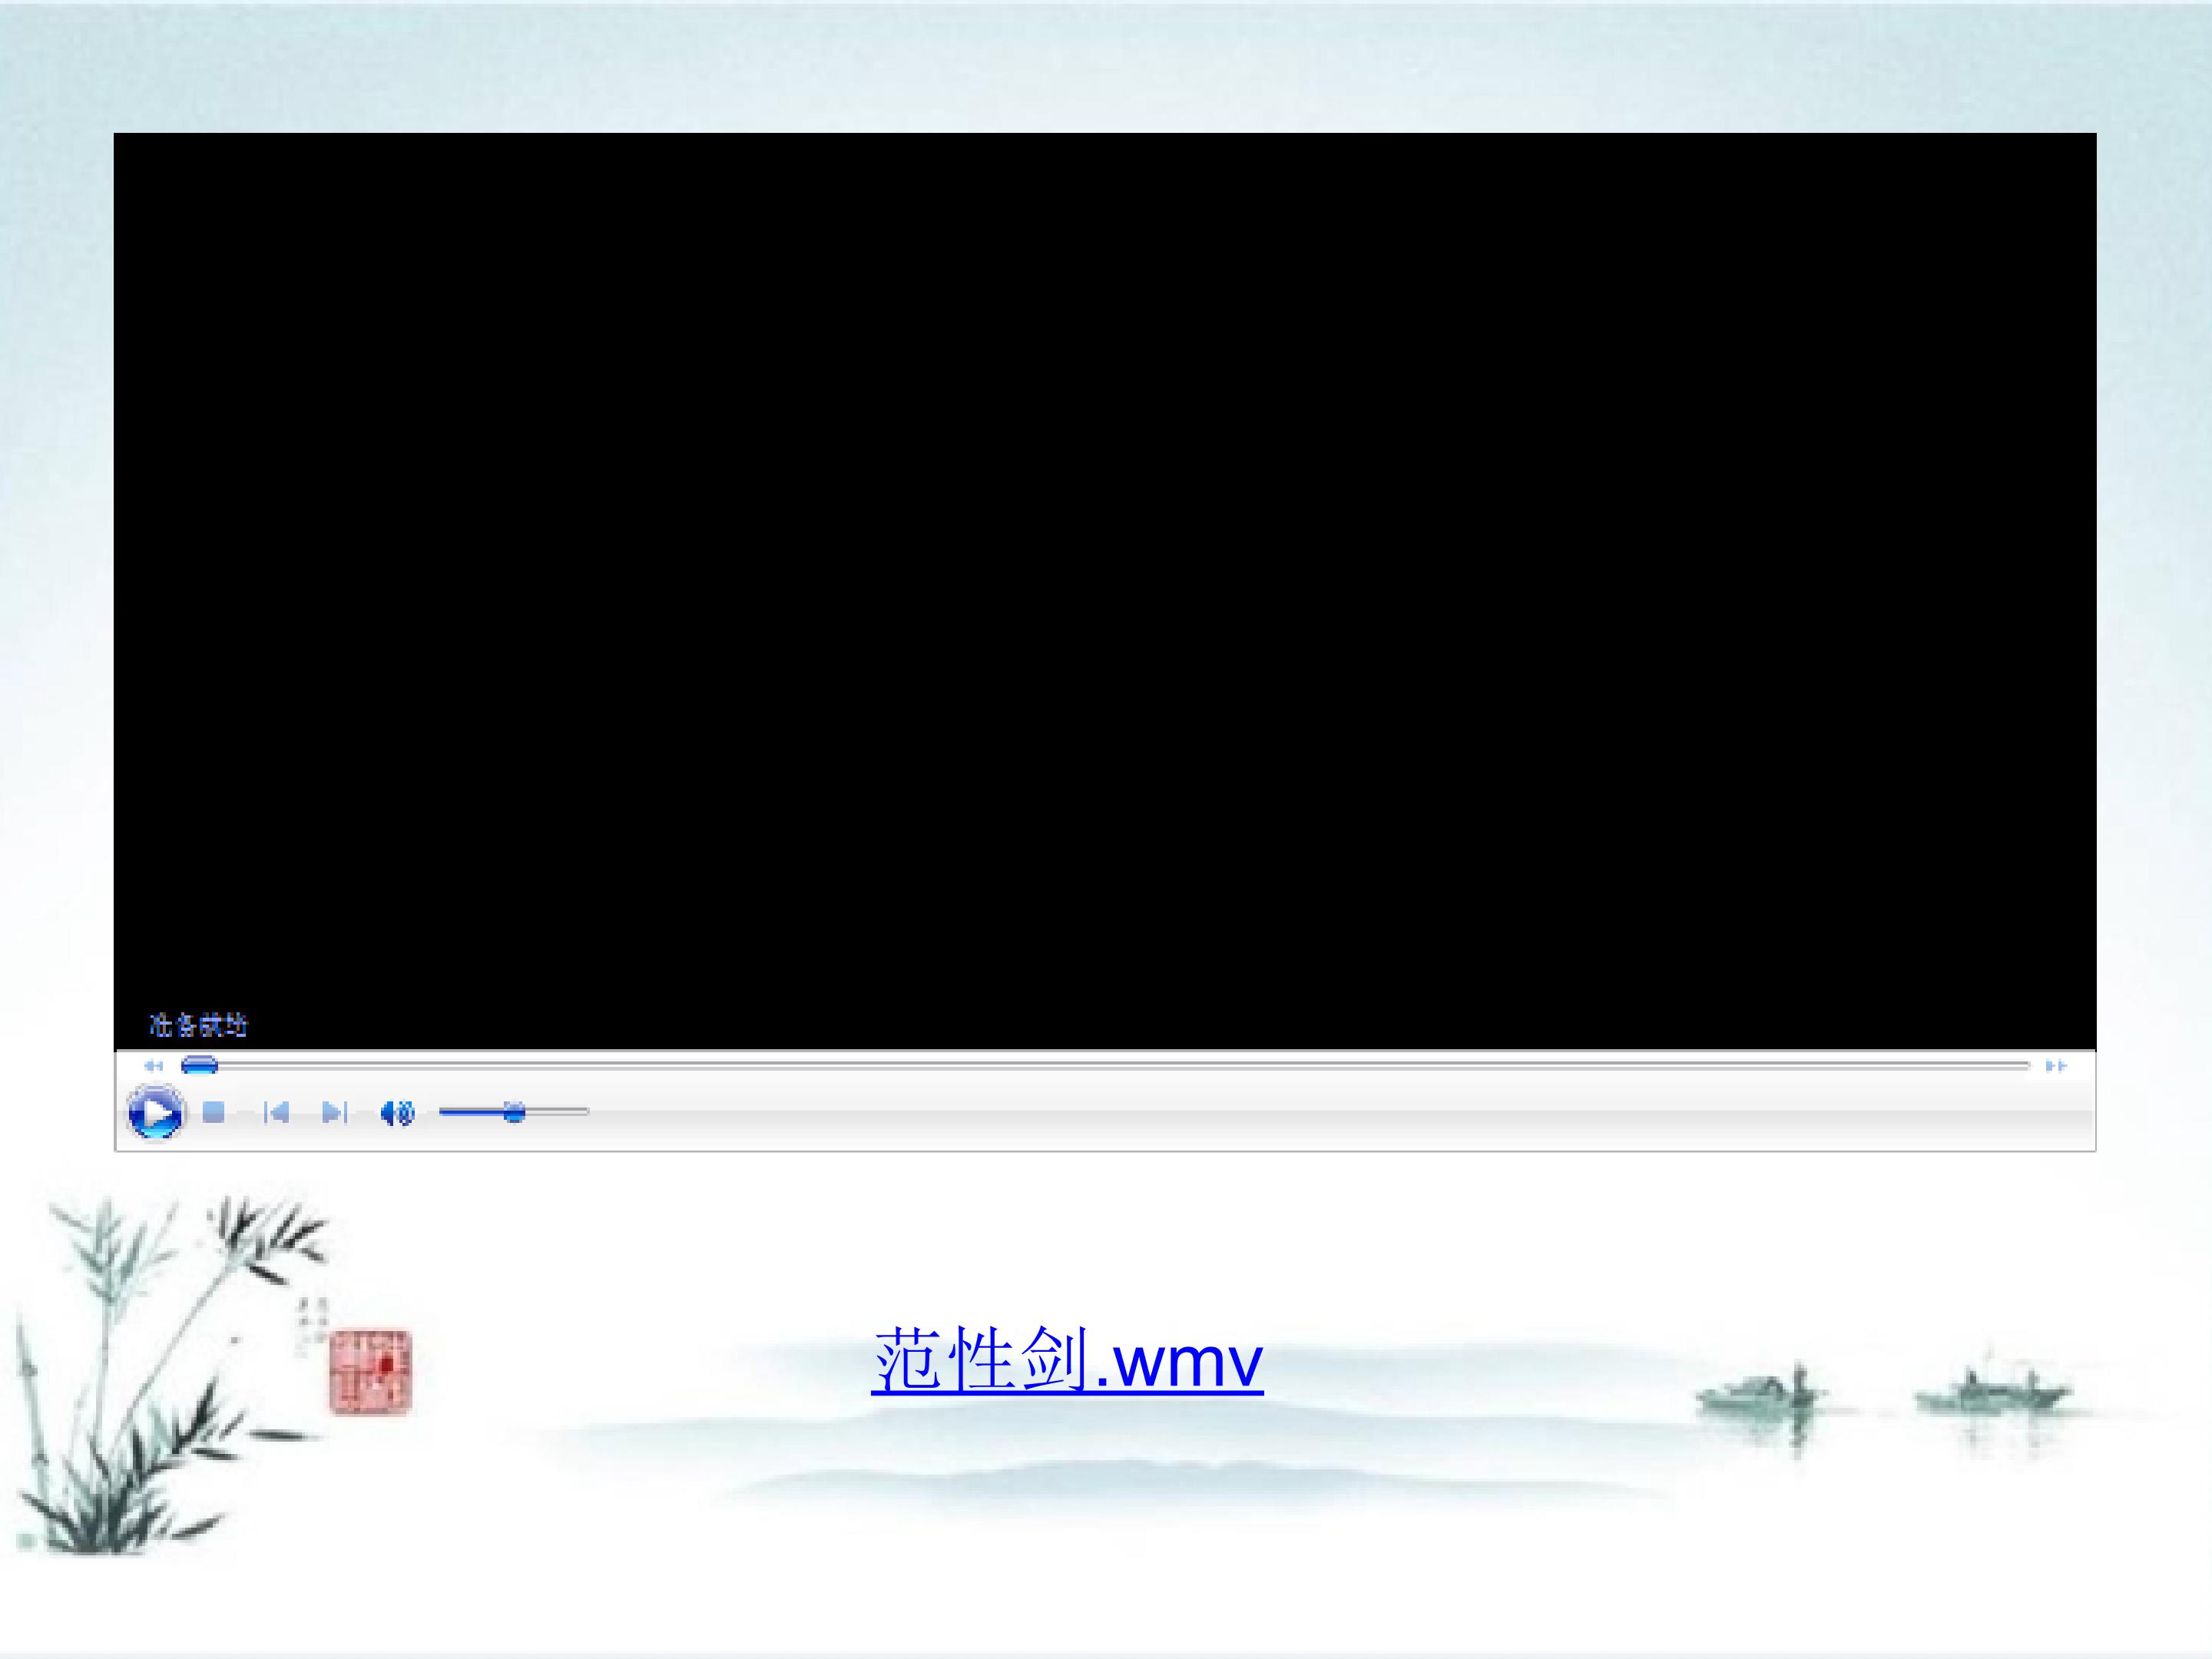Mute audio with the speaker icon
The width and height of the screenshot is (2212, 1659).
[x=397, y=1112]
